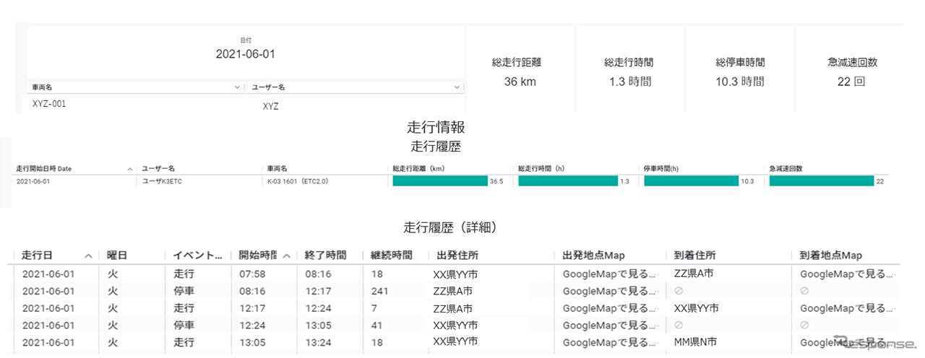The height and width of the screenshot is (358, 925).
Task: Expand the ユーザー名 dropdown
Action: pyautogui.click(x=457, y=87)
